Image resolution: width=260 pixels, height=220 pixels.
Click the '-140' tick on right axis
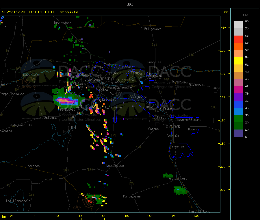tap(222, 97)
